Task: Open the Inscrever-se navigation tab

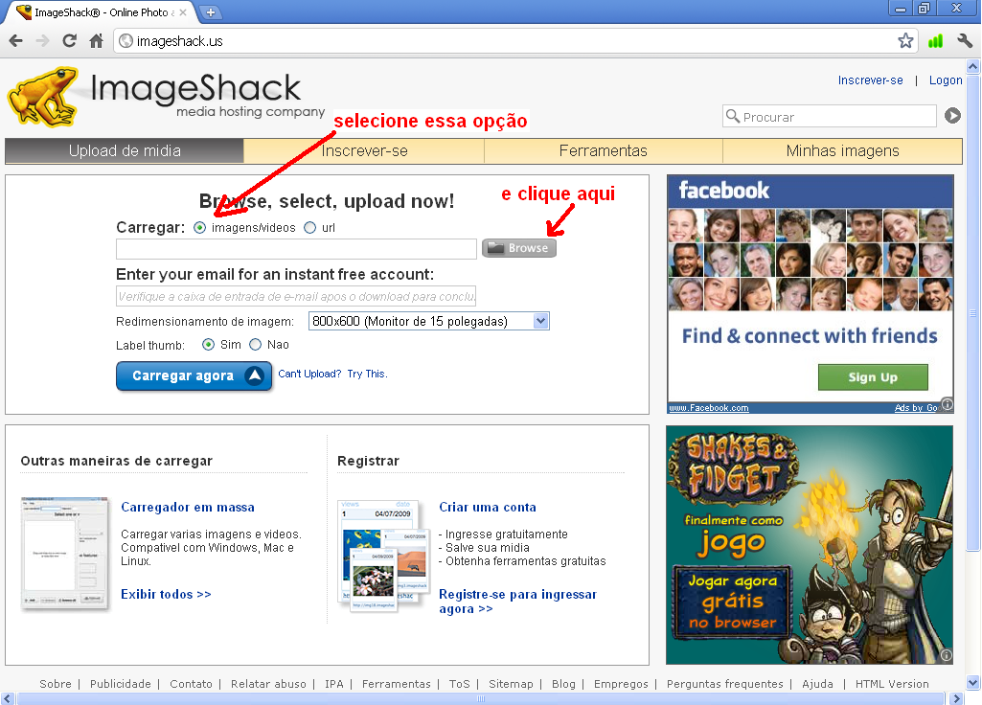Action: point(364,151)
